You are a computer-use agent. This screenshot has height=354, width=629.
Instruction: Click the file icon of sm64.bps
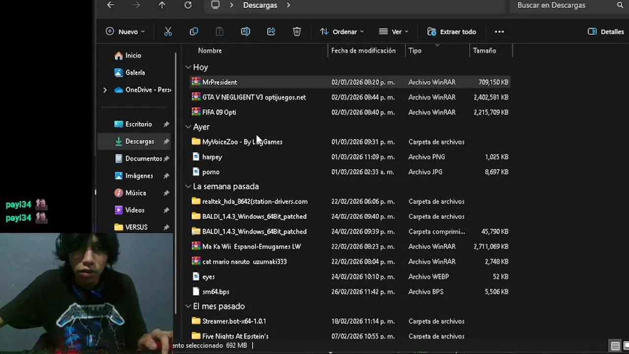click(196, 292)
